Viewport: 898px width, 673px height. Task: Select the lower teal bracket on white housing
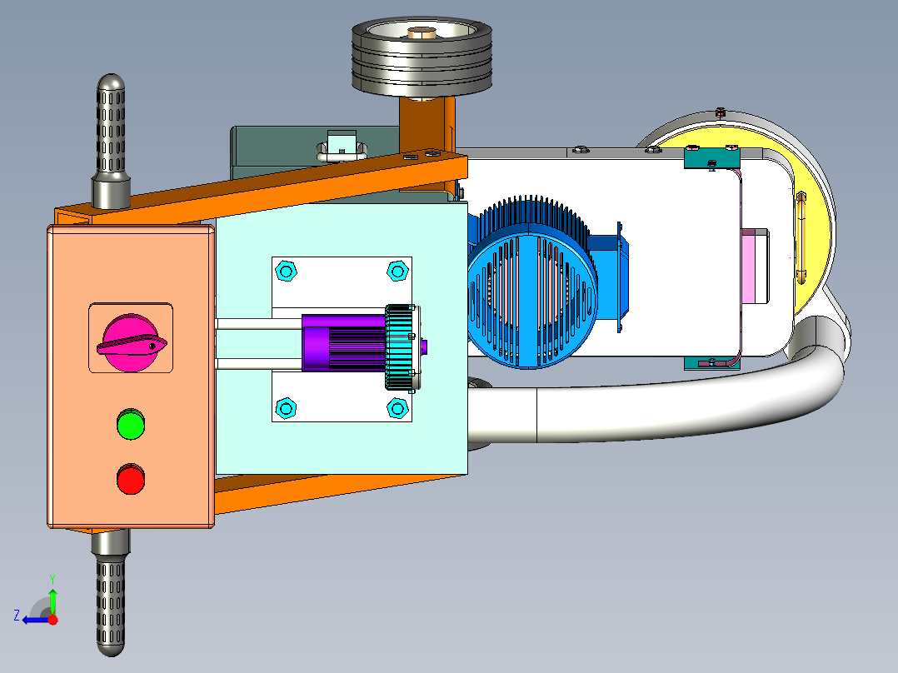712,362
